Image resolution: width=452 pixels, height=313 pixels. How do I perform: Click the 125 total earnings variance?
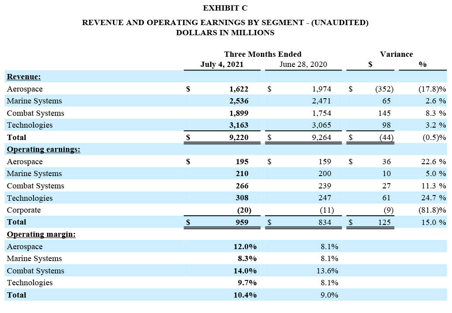[x=384, y=222]
